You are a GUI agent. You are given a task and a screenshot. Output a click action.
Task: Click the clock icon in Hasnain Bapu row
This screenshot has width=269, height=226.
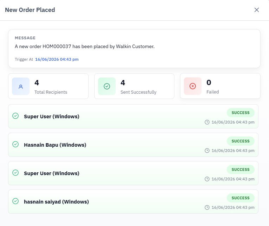[207, 151]
